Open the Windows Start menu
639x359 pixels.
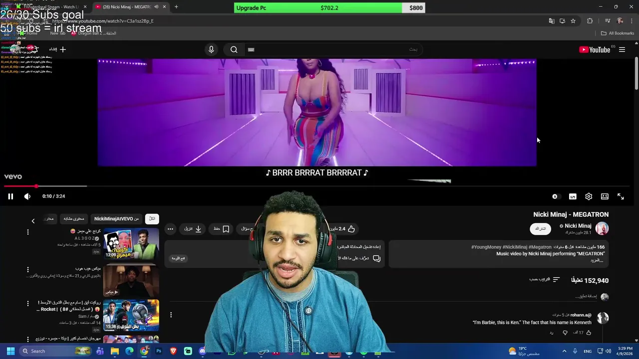[10, 351]
